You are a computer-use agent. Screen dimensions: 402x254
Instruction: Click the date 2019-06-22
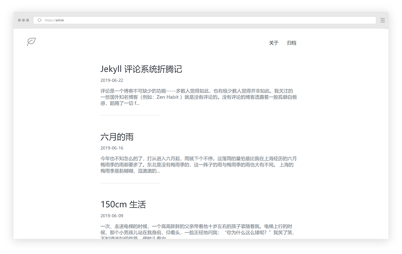tap(112, 80)
